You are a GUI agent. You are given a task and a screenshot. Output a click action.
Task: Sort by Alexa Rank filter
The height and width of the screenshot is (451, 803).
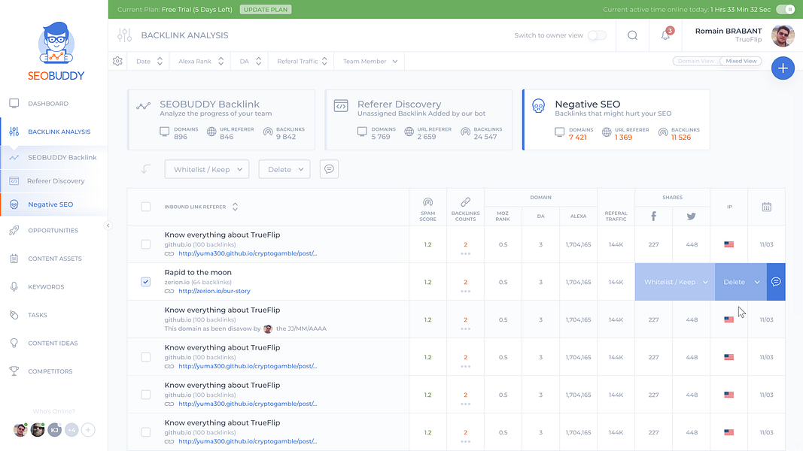pos(201,61)
